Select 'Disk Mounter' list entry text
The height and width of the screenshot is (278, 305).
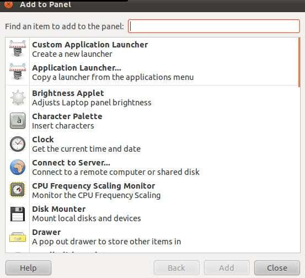(59, 209)
